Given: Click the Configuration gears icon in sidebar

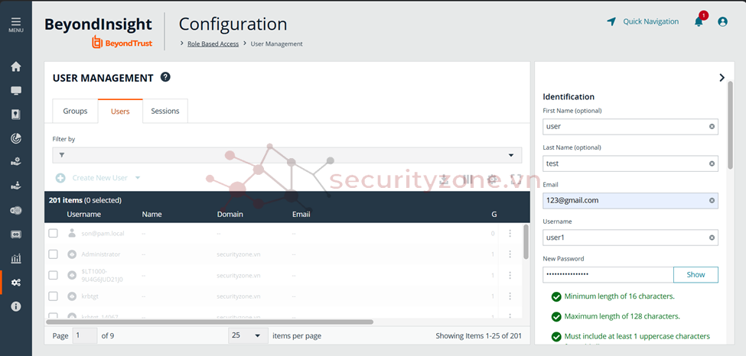Looking at the screenshot, I should click(x=15, y=283).
